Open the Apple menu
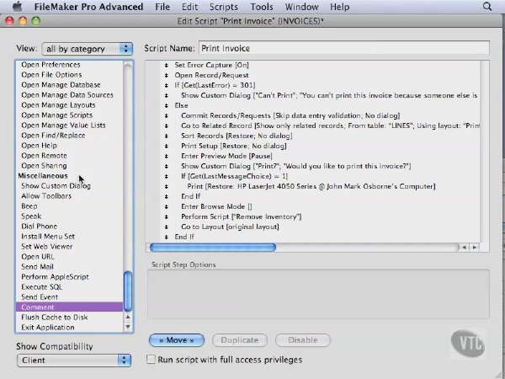Screen dimensions: 505x379 point(18,7)
